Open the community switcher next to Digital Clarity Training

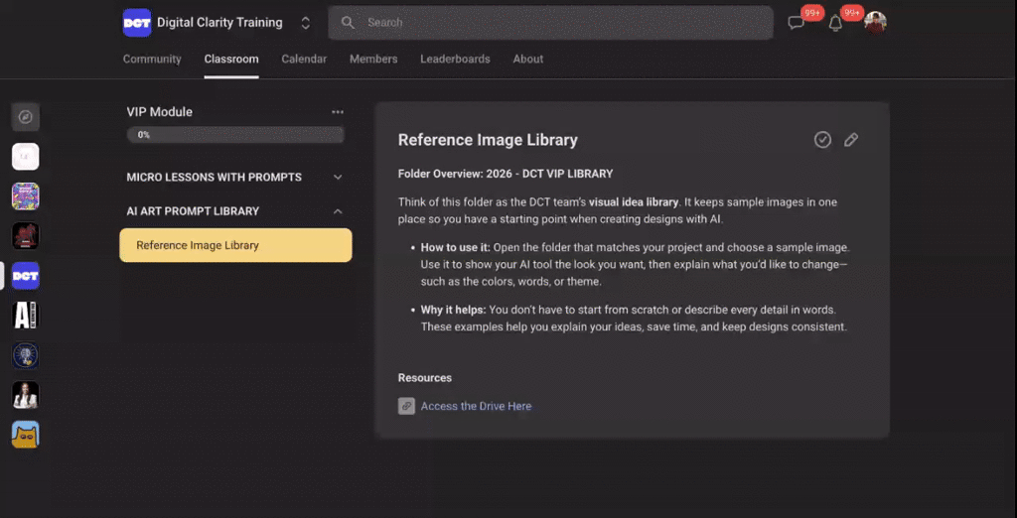306,23
